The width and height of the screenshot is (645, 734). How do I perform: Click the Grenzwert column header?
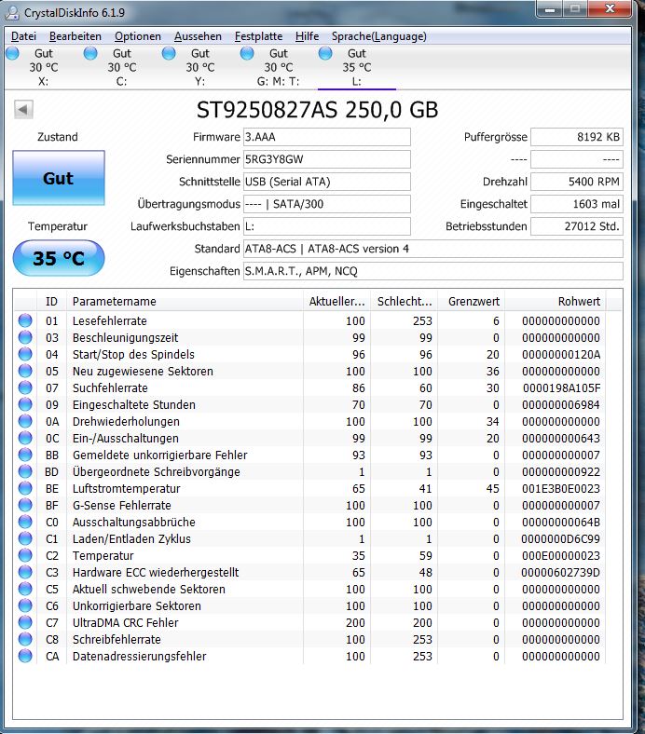[x=472, y=302]
